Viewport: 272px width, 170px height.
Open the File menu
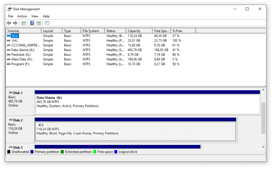coord(11,16)
